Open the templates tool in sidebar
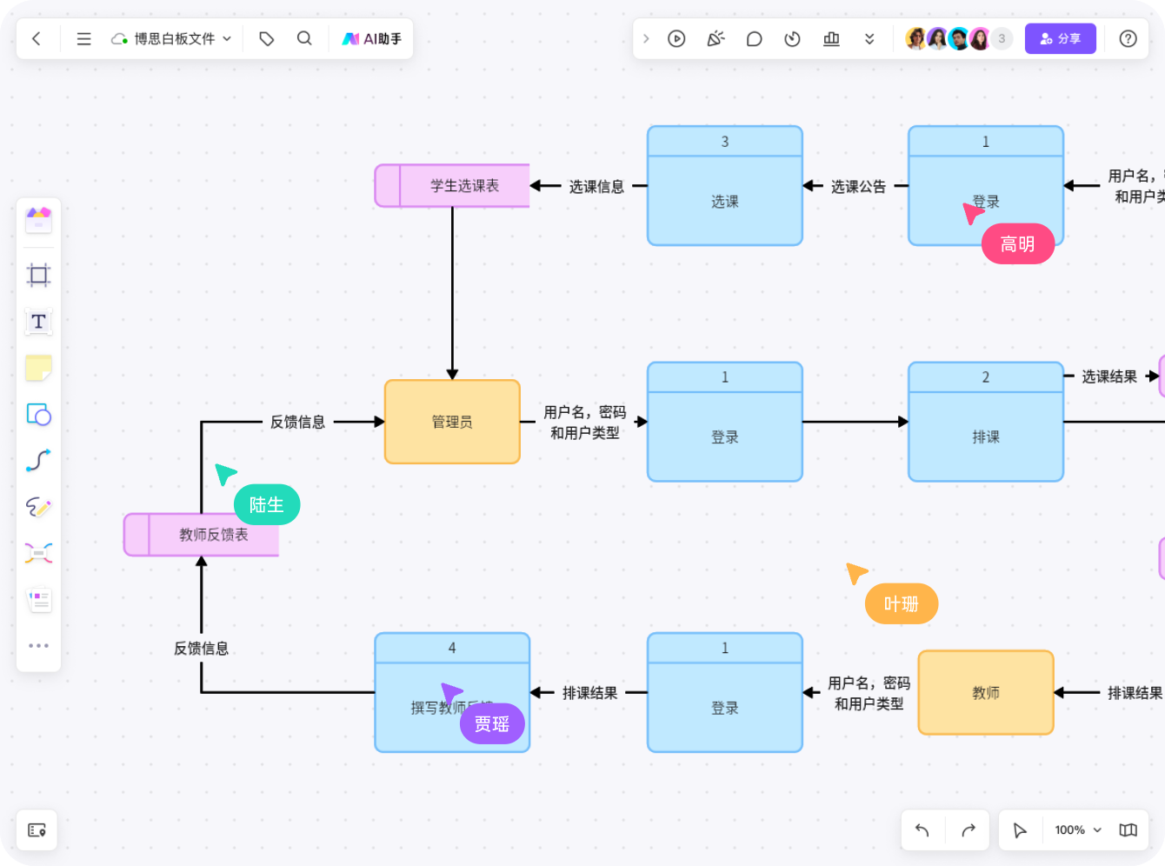Viewport: 1165px width, 866px height. [x=38, y=220]
